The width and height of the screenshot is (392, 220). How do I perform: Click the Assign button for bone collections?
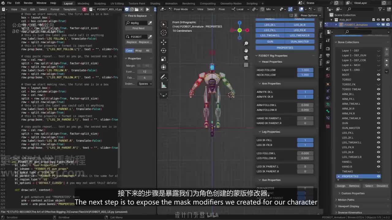click(x=341, y=186)
